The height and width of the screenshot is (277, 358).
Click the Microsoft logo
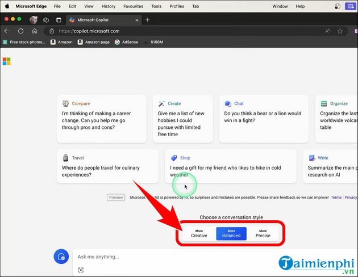tap(7, 61)
